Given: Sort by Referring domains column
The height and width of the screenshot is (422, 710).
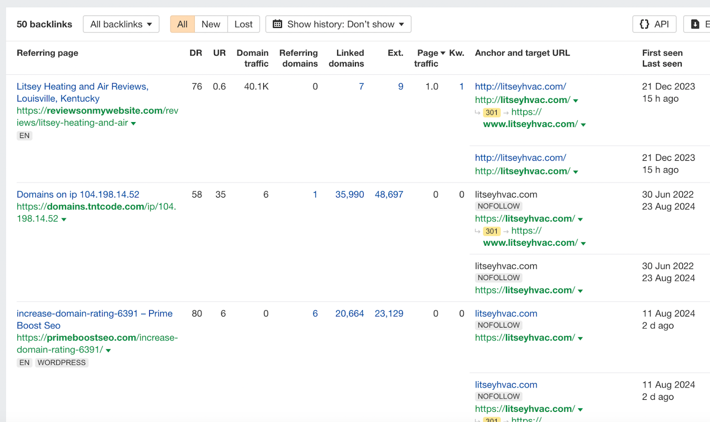Looking at the screenshot, I should coord(299,58).
